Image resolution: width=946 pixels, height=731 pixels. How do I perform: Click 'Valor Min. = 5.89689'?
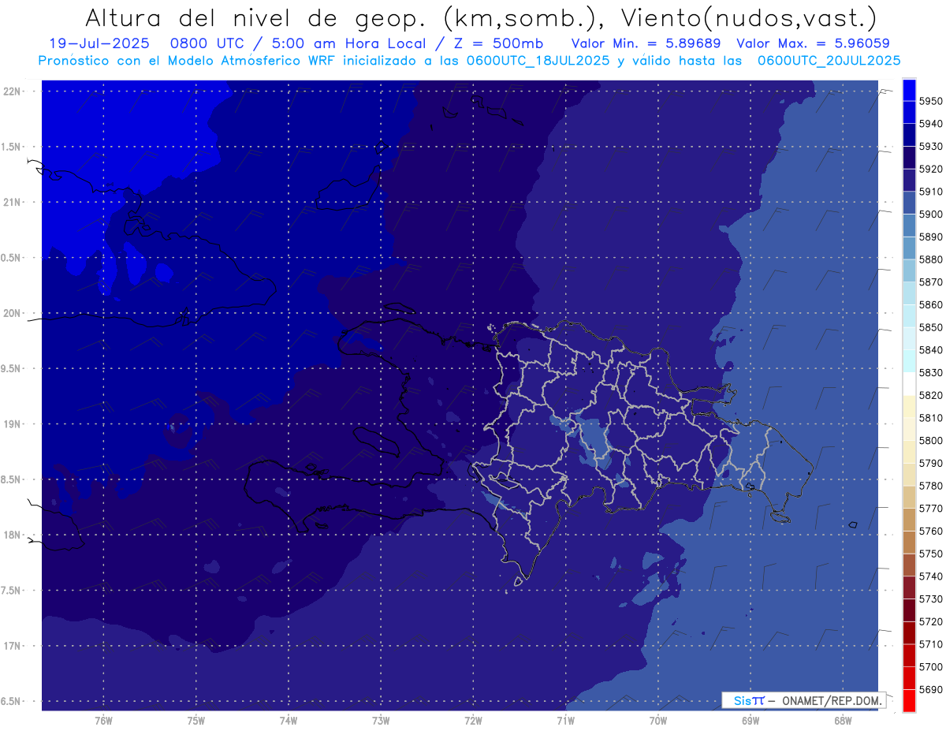click(x=646, y=44)
